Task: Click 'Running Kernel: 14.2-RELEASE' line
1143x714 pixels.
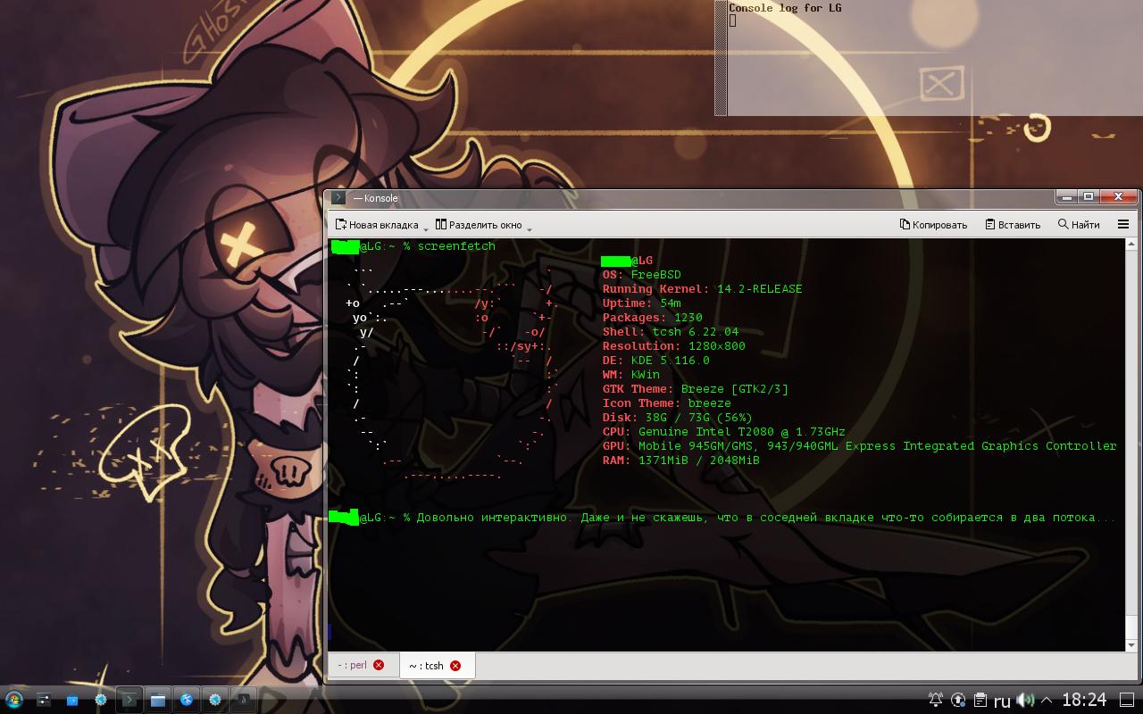Action: pos(703,289)
